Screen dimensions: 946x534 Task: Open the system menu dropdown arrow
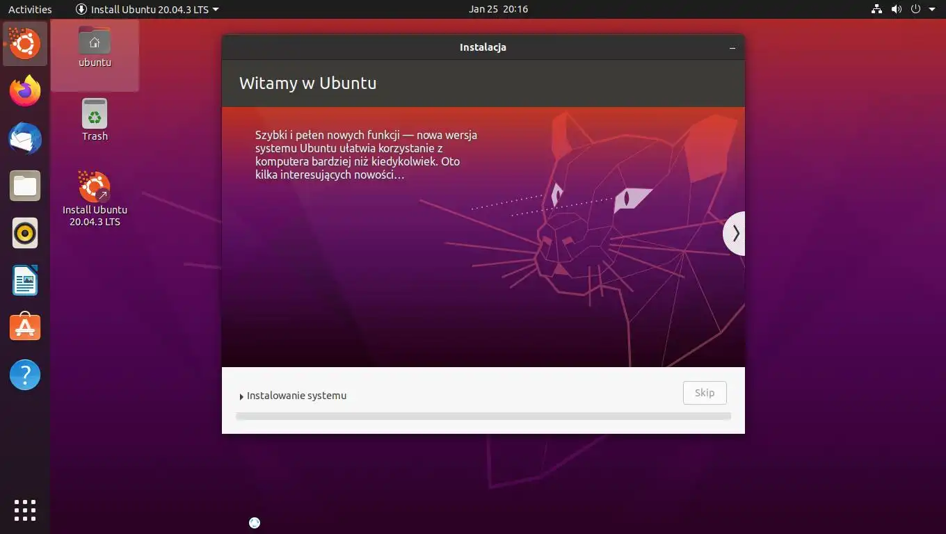click(x=932, y=10)
